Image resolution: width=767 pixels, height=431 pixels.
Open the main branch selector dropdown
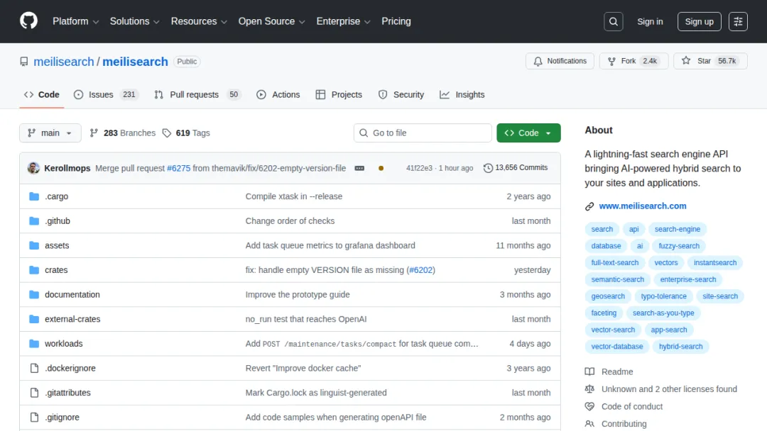[x=50, y=133]
